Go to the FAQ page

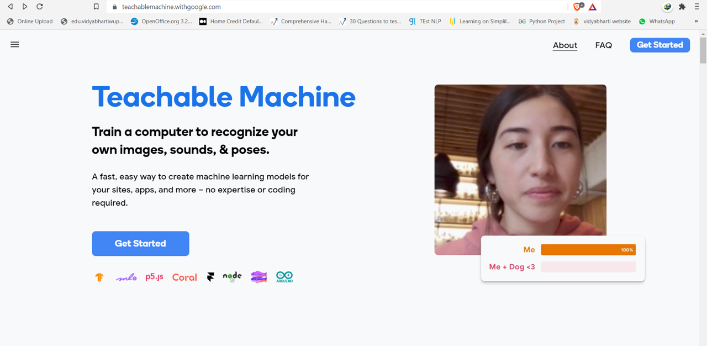(x=603, y=45)
